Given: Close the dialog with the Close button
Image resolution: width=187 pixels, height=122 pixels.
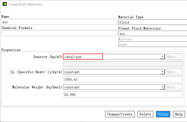Looking at the screenshot, I should coord(163,114).
